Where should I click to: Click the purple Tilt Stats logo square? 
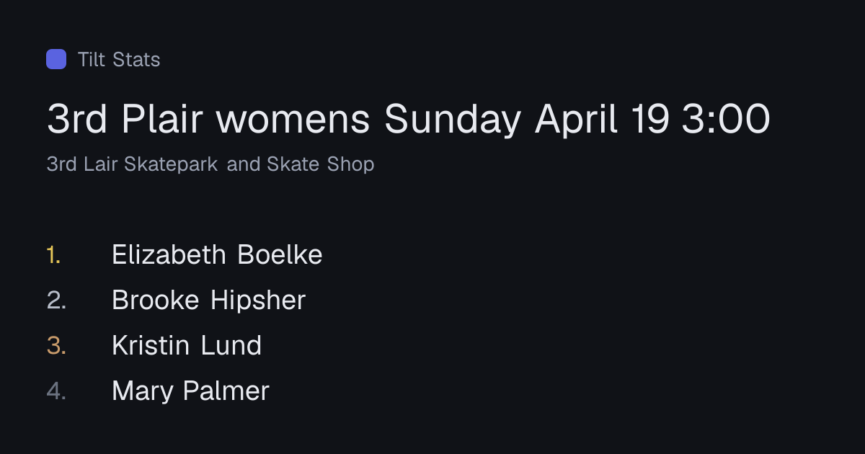pos(56,59)
